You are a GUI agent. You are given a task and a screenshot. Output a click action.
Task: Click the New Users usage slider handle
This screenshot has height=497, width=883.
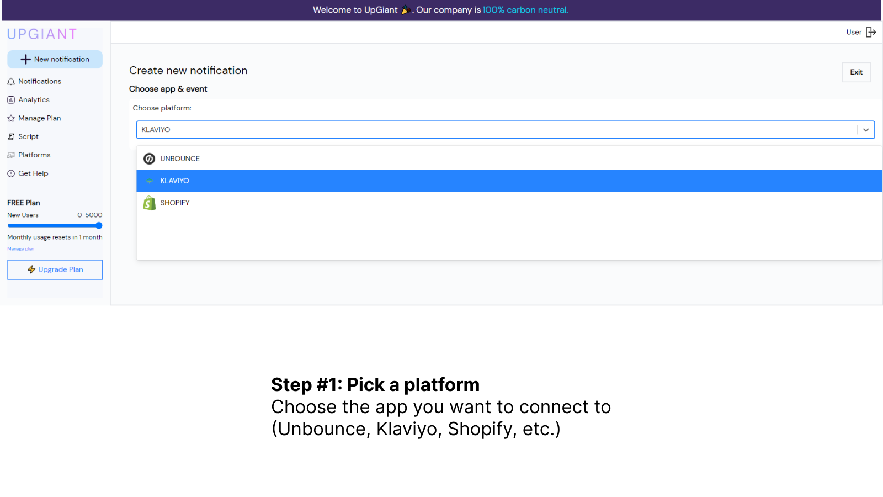(x=99, y=225)
